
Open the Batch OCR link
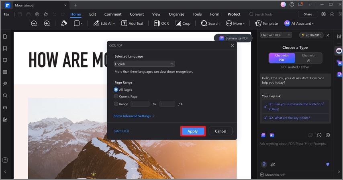121,131
